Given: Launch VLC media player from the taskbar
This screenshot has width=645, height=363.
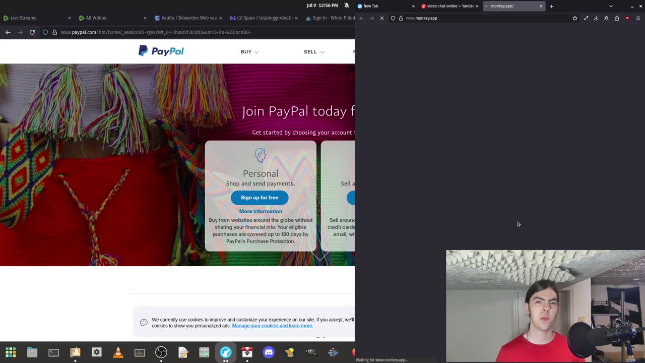Looking at the screenshot, I should [x=118, y=352].
